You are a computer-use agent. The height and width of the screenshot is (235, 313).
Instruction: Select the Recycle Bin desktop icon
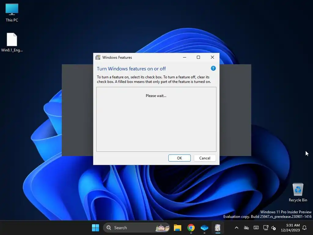point(298,192)
